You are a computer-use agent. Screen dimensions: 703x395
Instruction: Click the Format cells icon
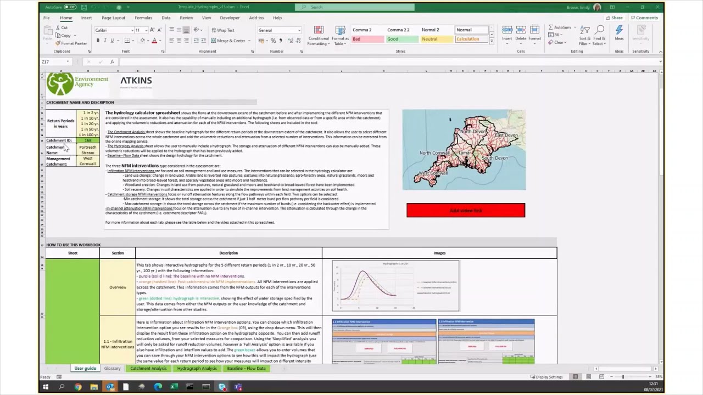pos(534,34)
